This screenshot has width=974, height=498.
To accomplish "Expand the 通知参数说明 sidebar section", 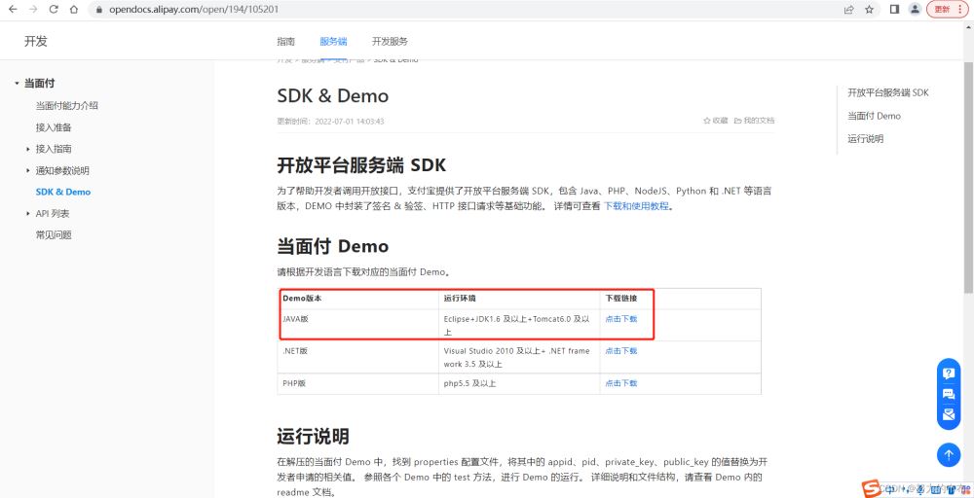I will coord(28,170).
